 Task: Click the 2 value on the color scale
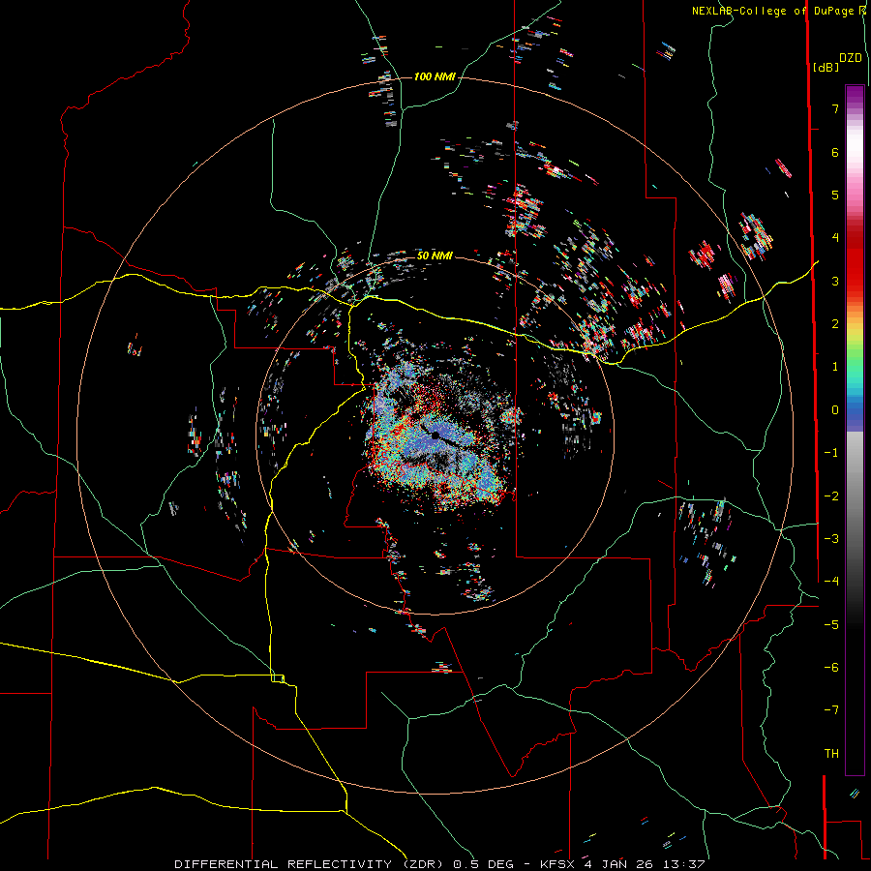835,324
